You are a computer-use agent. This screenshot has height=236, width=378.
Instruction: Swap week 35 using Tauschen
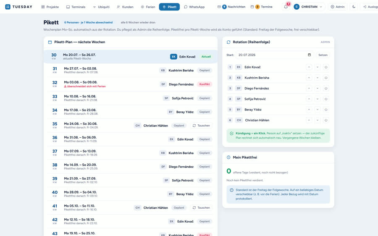201,126
